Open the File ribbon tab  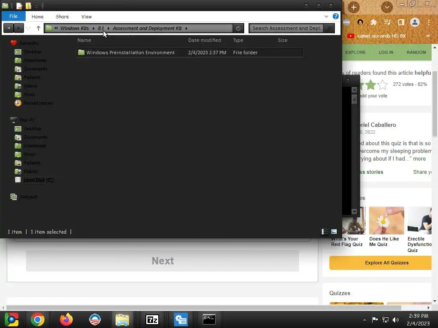pyautogui.click(x=13, y=16)
